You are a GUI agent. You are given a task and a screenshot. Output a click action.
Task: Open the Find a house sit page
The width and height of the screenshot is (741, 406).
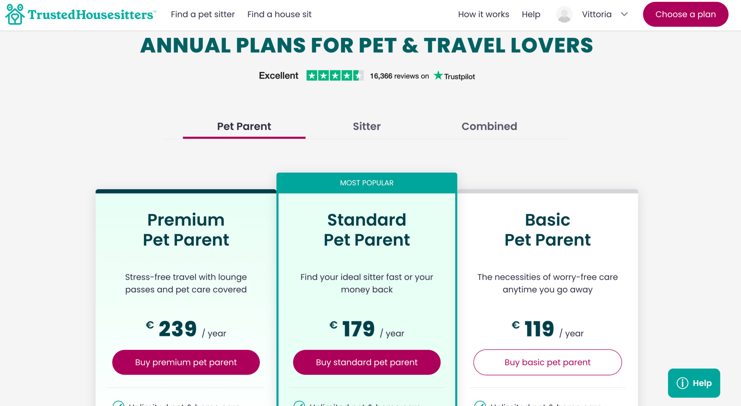279,14
